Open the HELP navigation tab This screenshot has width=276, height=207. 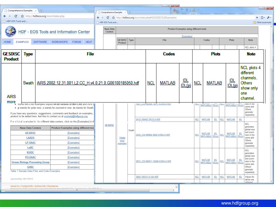pyautogui.click(x=89, y=42)
